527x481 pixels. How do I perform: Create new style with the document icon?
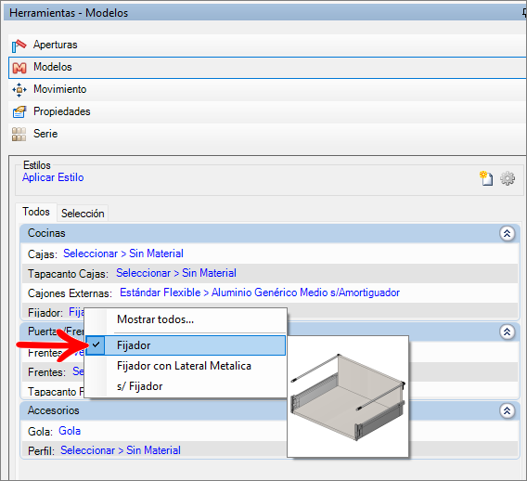point(486,178)
